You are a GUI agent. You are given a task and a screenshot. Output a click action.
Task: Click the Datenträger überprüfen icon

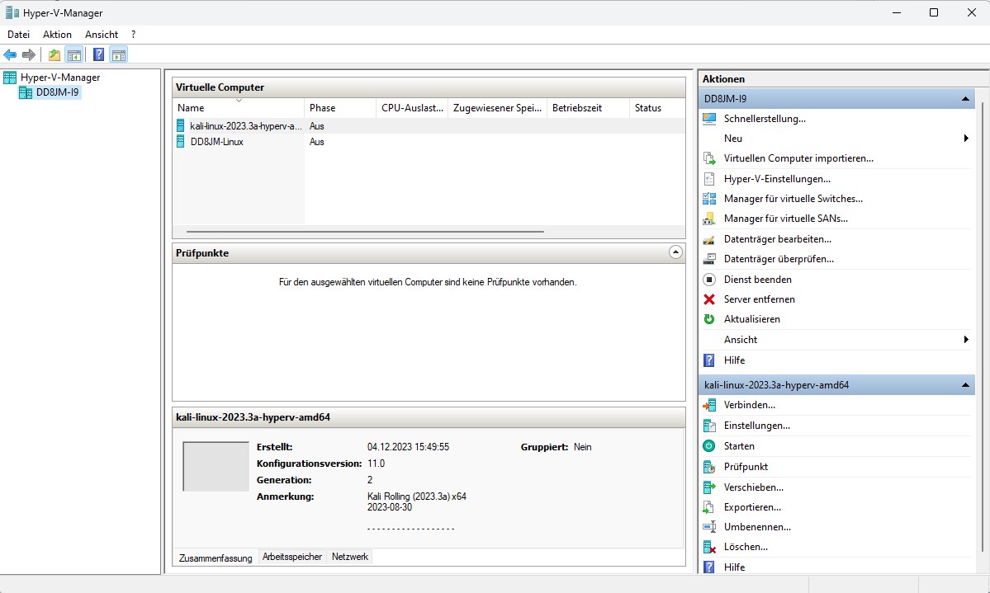709,259
